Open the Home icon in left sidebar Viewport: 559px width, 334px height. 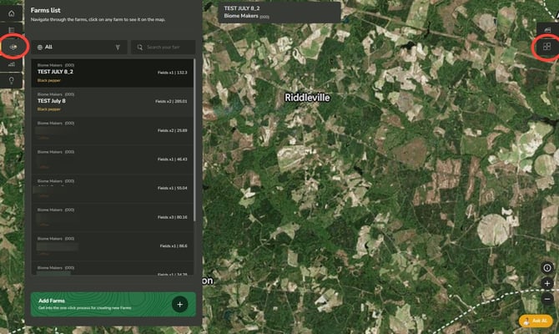tap(12, 13)
